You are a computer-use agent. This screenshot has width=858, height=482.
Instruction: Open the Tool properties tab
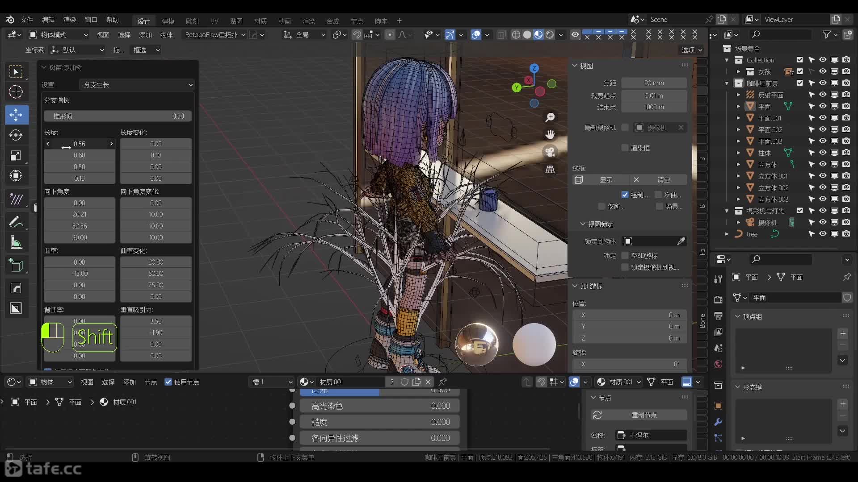coord(718,279)
